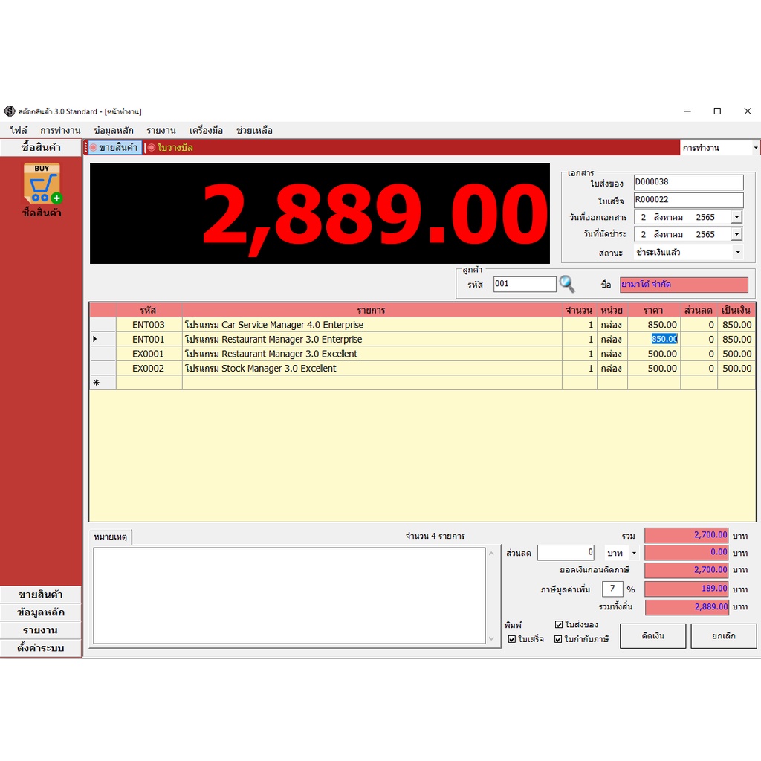Click the รวมทั้งสิ้น total 2,889.00 field
This screenshot has width=761, height=761.
686,606
